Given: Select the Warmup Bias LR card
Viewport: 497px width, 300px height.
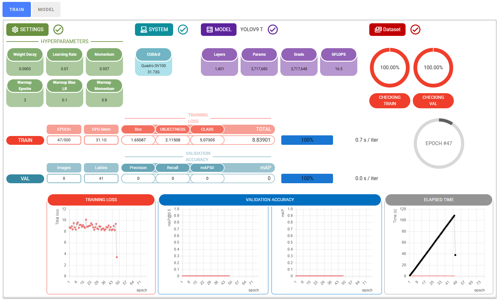Looking at the screenshot, I should [65, 93].
